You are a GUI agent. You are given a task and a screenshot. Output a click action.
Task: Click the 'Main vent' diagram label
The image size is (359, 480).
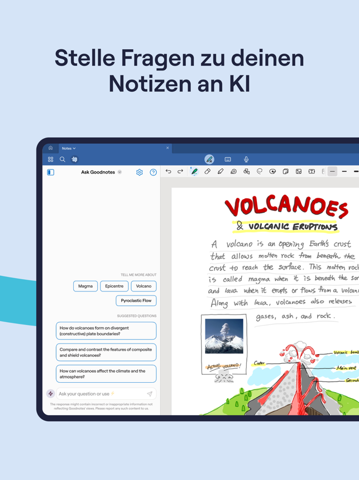[347, 368]
